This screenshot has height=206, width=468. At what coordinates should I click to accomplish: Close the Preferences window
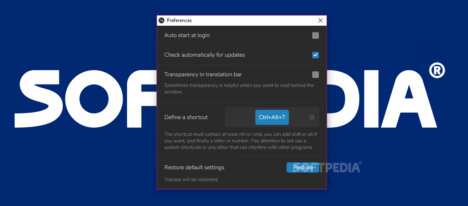pos(320,20)
